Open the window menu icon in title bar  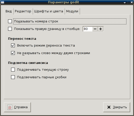[3, 2]
